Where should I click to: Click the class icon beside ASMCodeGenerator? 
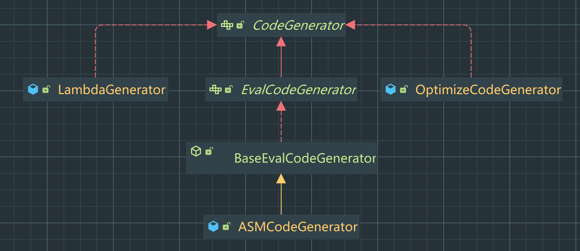(214, 227)
